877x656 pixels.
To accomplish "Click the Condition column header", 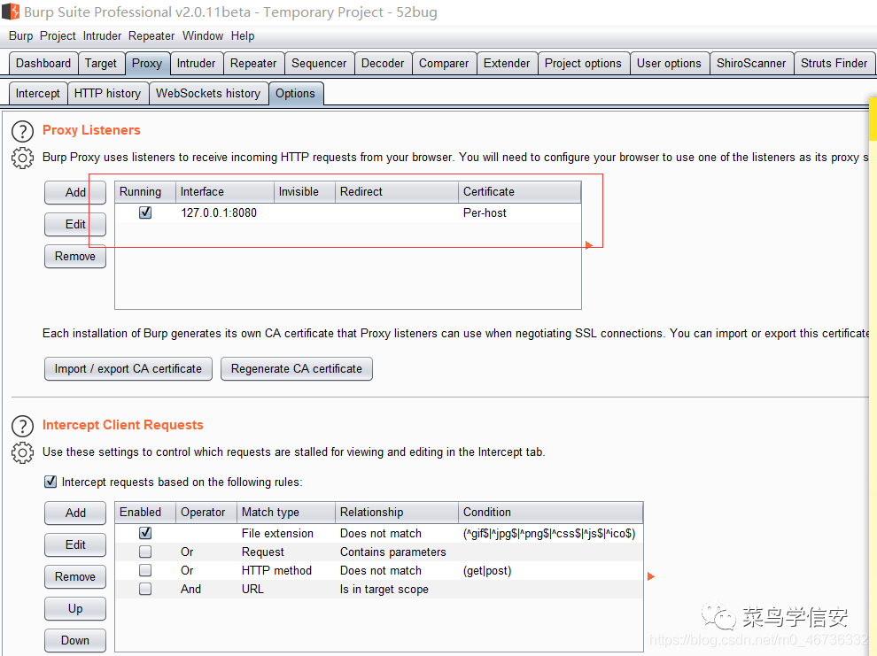I will click(x=550, y=512).
